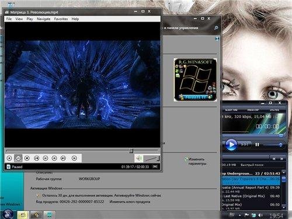Open the UTILITIES tab in AIMP

pos(274,110)
